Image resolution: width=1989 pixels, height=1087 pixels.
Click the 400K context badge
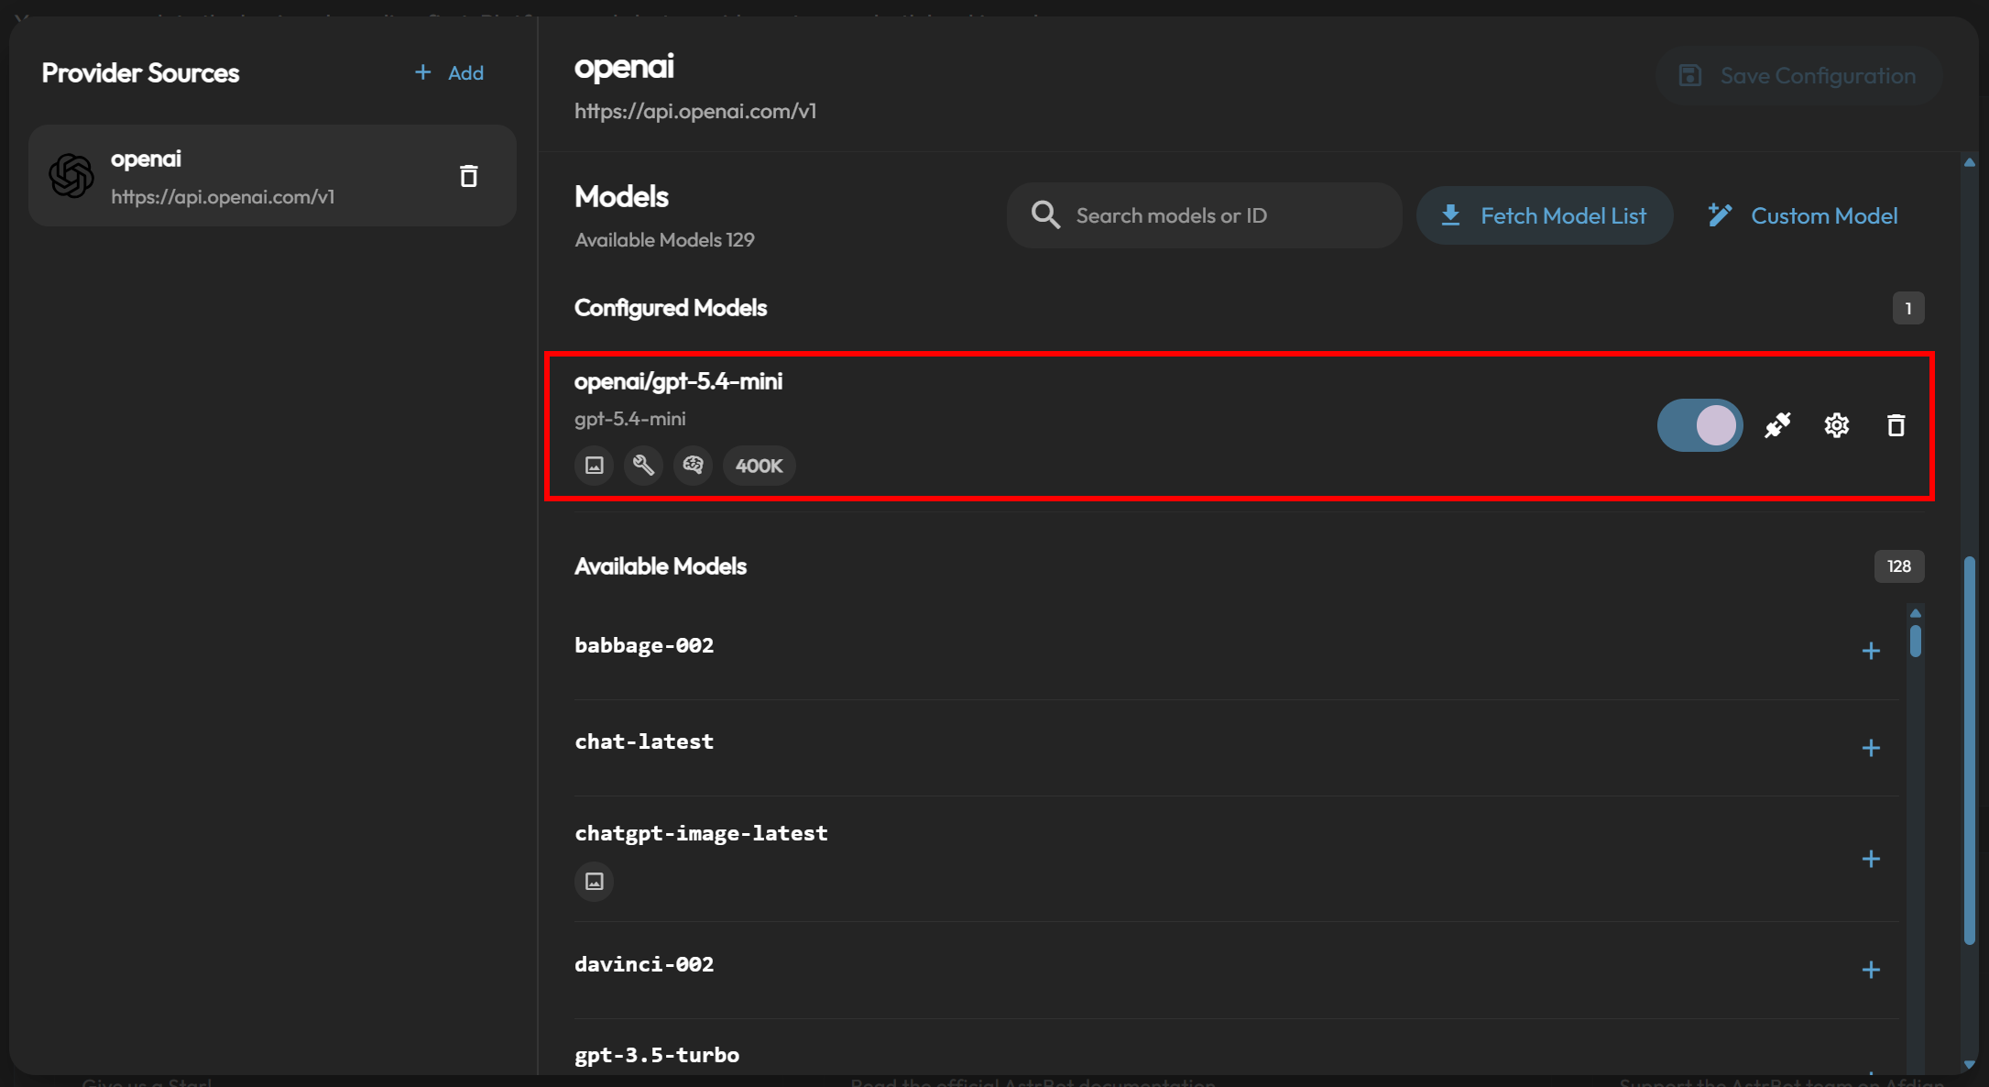pyautogui.click(x=759, y=466)
